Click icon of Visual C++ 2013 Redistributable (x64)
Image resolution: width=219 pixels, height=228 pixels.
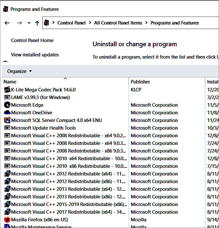click(x=7, y=189)
